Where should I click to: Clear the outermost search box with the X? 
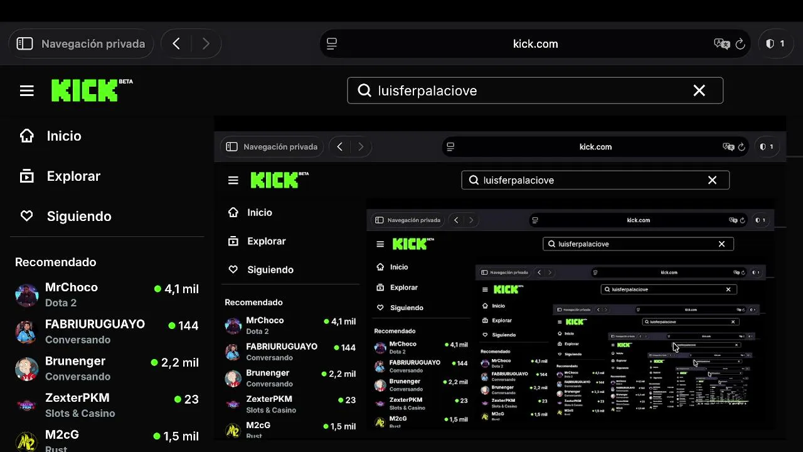699,90
